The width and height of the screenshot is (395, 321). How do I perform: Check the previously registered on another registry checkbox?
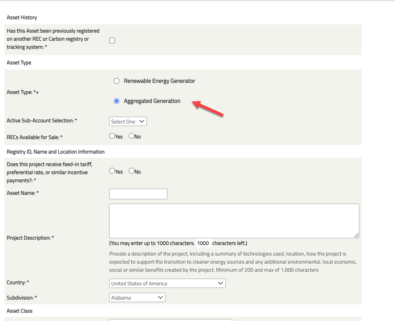112,40
